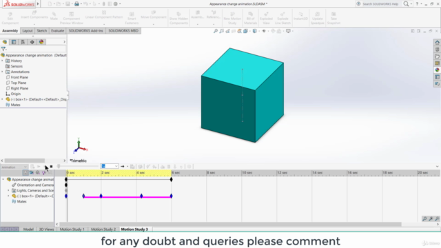Open the DisplayManager tab icon
The width and height of the screenshot is (441, 248).
tap(41, 42)
